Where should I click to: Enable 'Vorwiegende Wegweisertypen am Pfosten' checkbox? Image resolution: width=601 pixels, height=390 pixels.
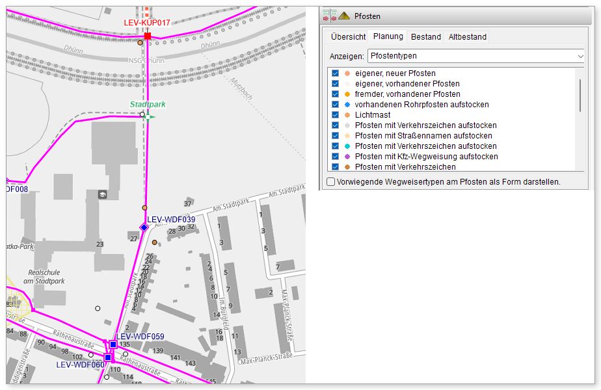(331, 181)
